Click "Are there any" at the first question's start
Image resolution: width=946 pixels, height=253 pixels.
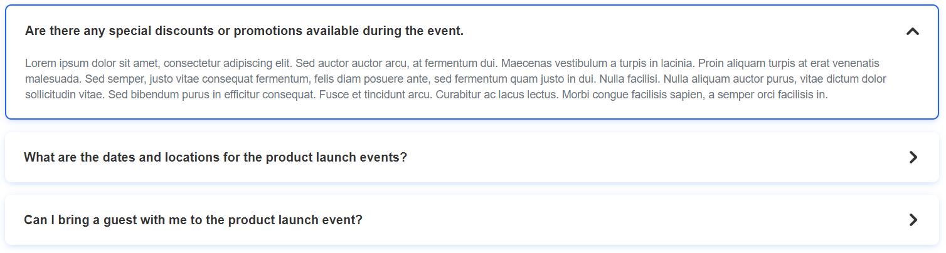(x=61, y=31)
